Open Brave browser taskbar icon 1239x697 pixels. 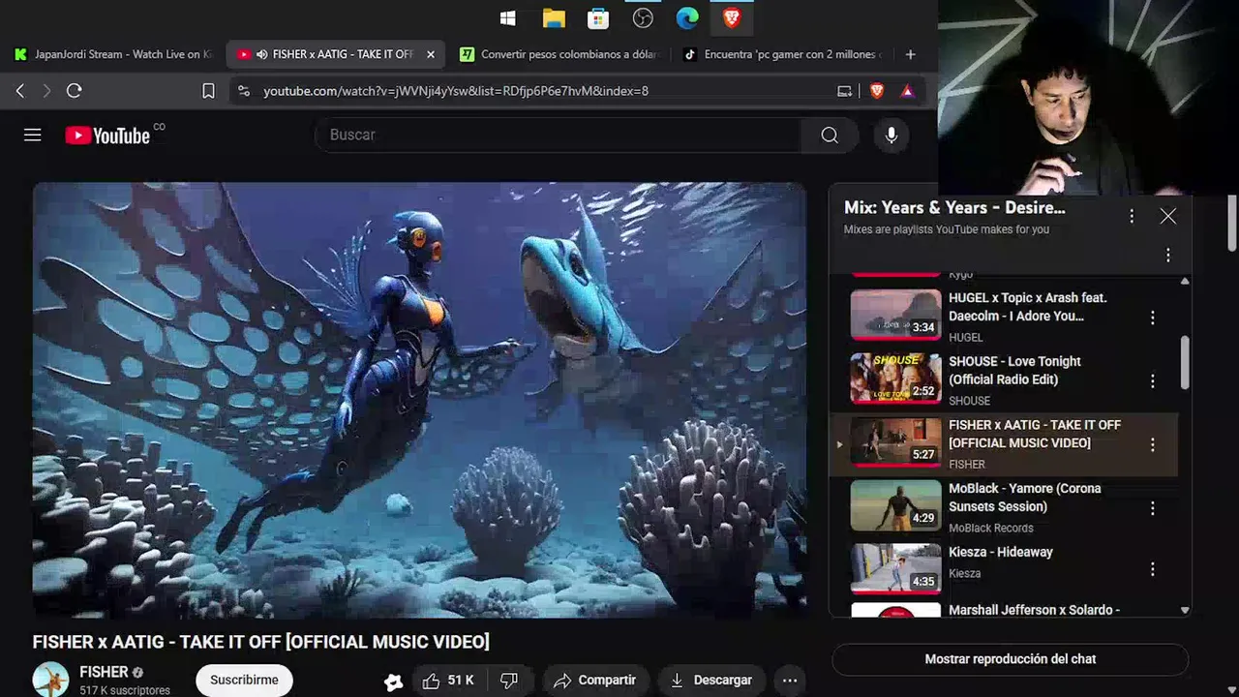coord(732,18)
